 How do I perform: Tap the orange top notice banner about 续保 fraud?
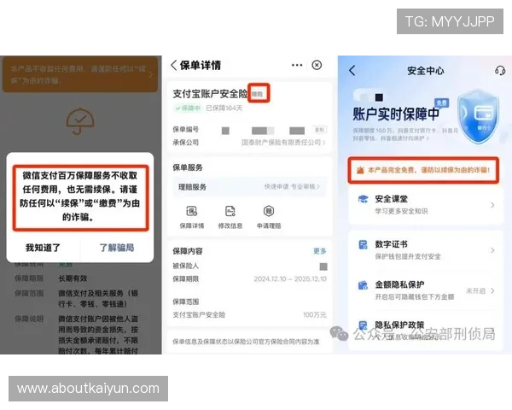coord(80,74)
